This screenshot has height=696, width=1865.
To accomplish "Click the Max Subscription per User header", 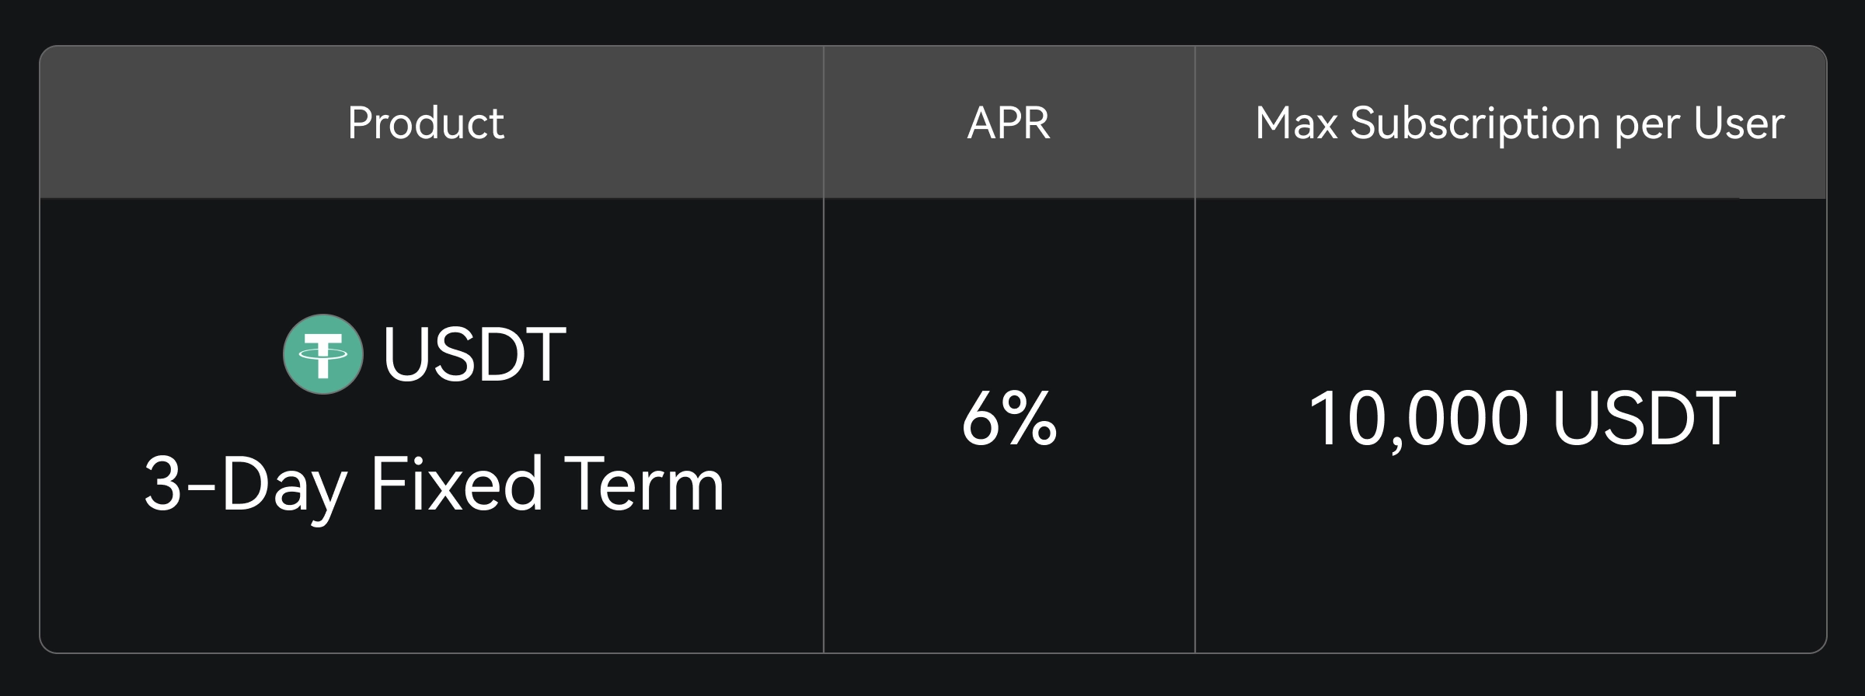I will point(1519,123).
